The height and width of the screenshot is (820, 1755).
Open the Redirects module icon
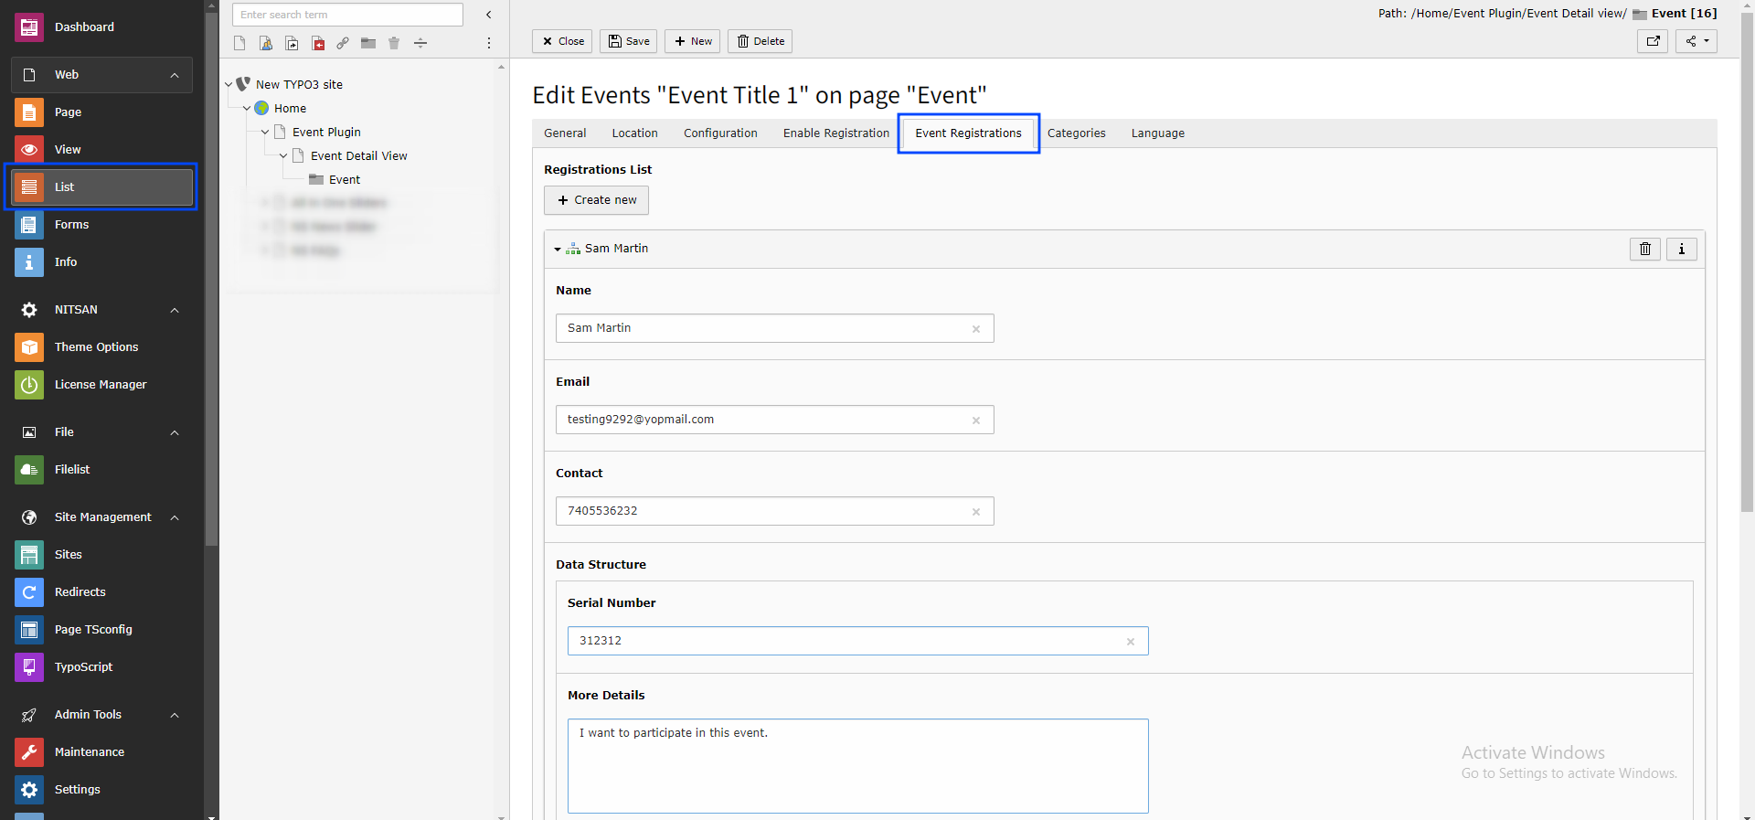[29, 592]
